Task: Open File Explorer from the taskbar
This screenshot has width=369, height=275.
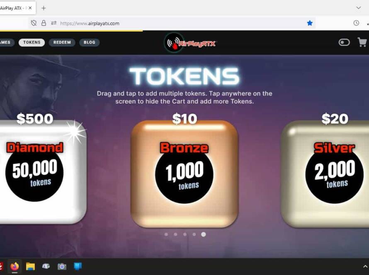Action: (x=30, y=267)
